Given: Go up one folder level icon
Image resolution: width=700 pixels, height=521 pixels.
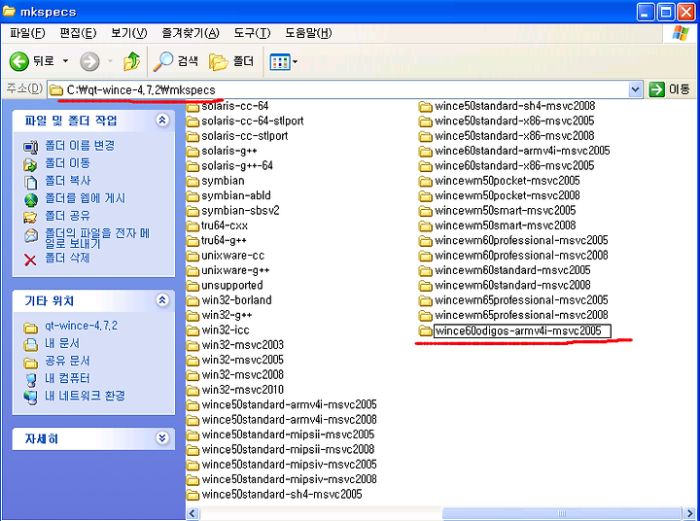Looking at the screenshot, I should [x=131, y=61].
